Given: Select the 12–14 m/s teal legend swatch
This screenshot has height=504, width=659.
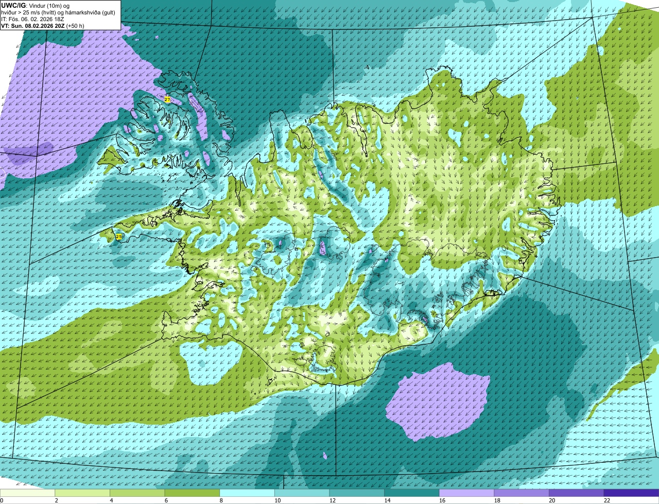Looking at the screenshot, I should click(357, 493).
